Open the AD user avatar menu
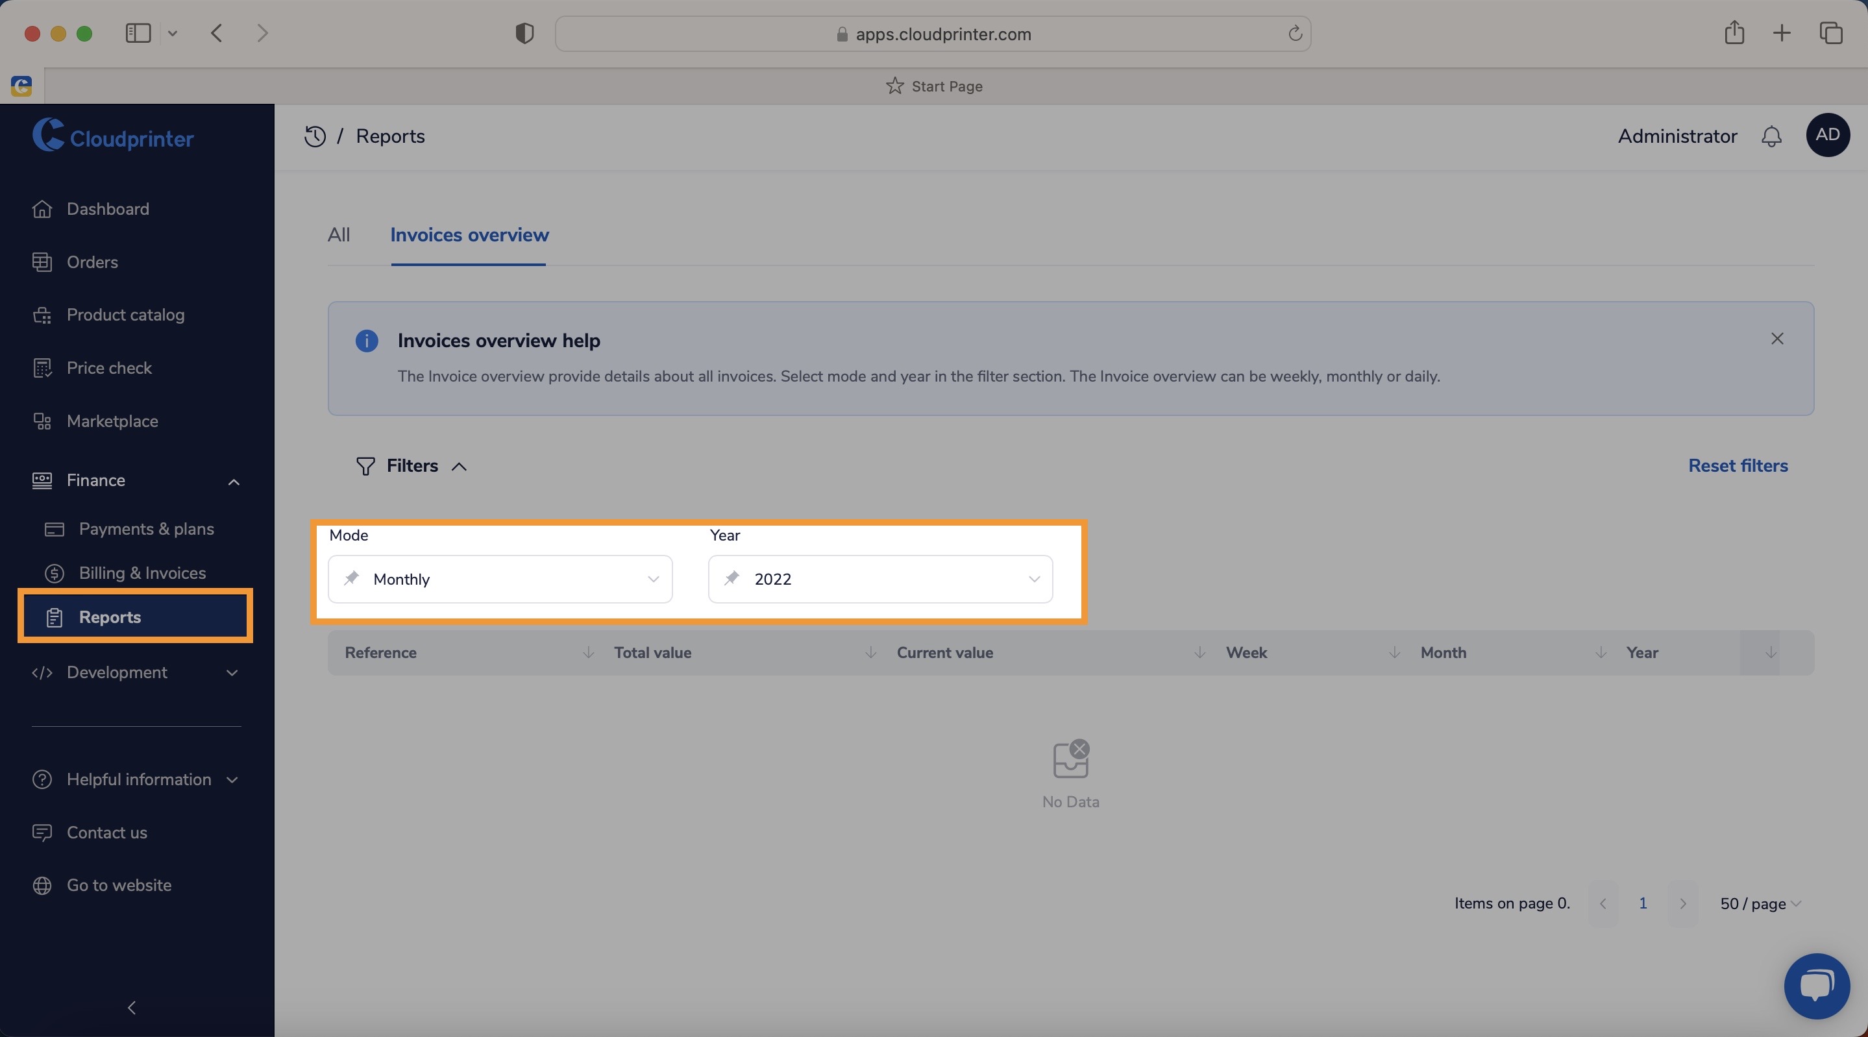The height and width of the screenshot is (1037, 1868). coord(1827,135)
